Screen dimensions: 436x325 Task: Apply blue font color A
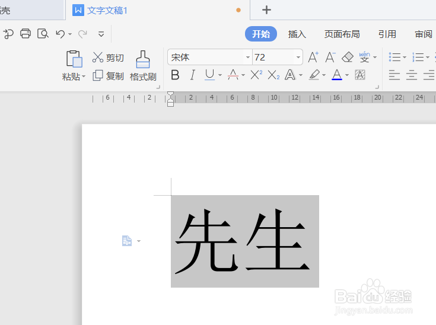(337, 75)
